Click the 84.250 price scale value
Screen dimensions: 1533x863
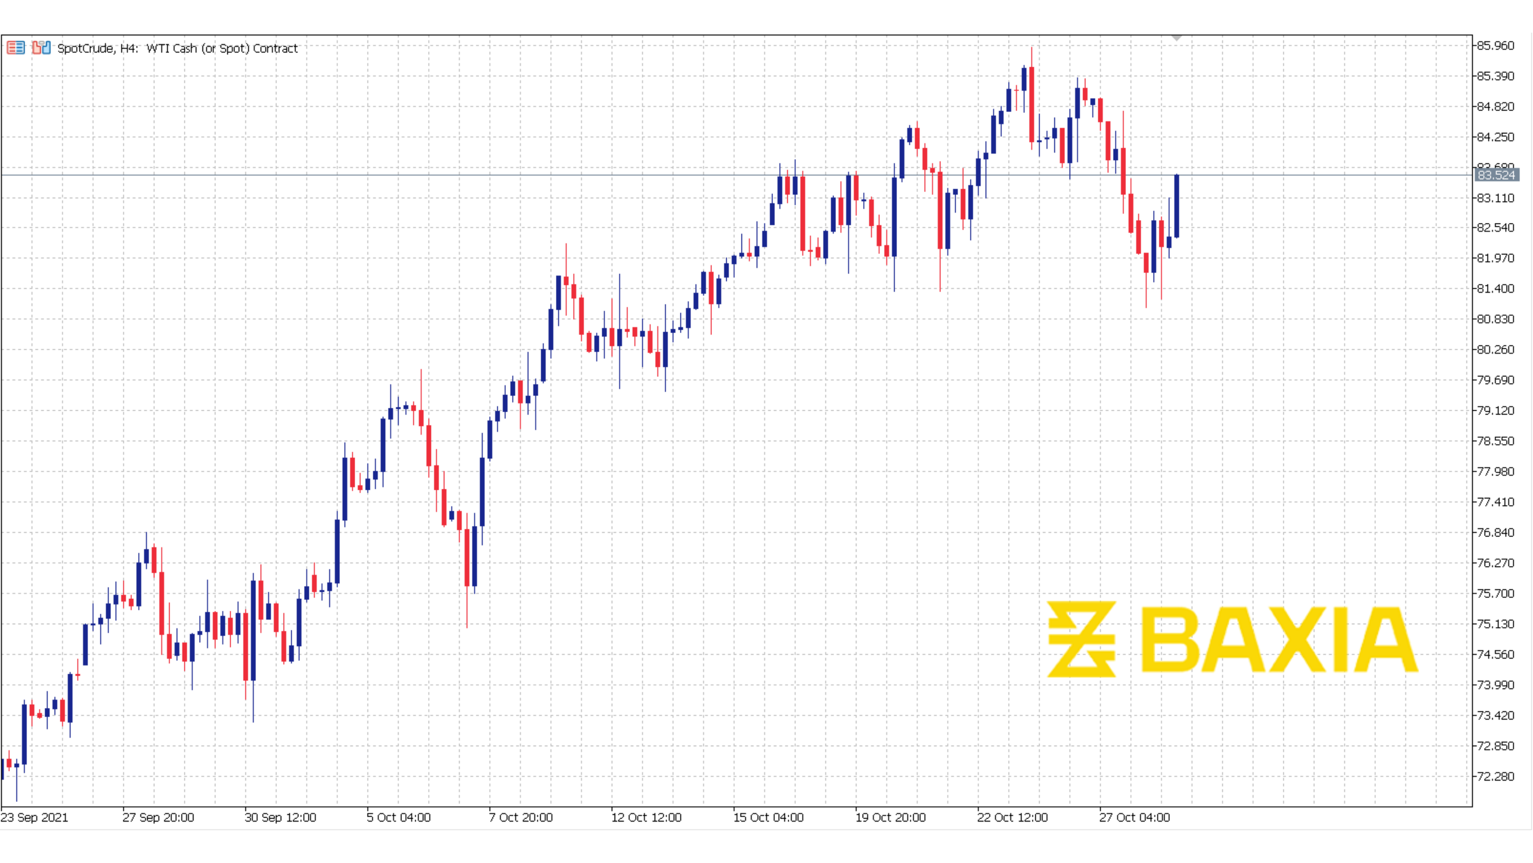click(1496, 137)
